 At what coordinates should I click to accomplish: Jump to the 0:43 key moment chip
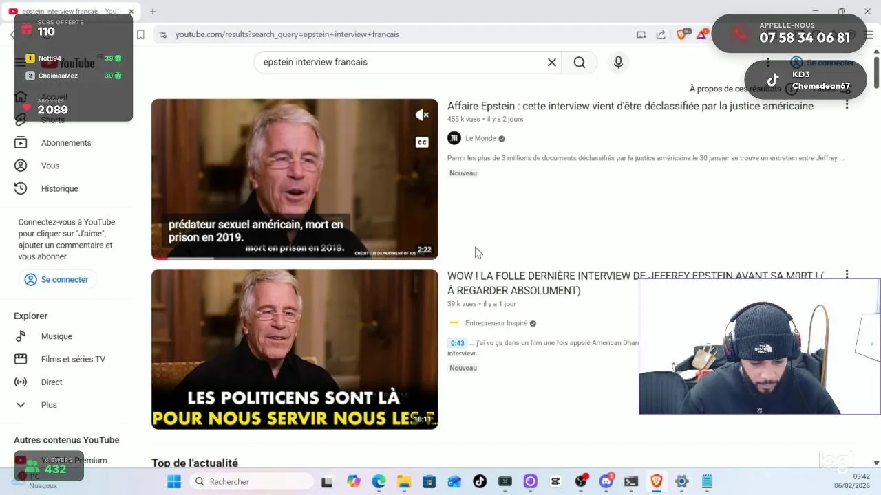[x=457, y=342]
